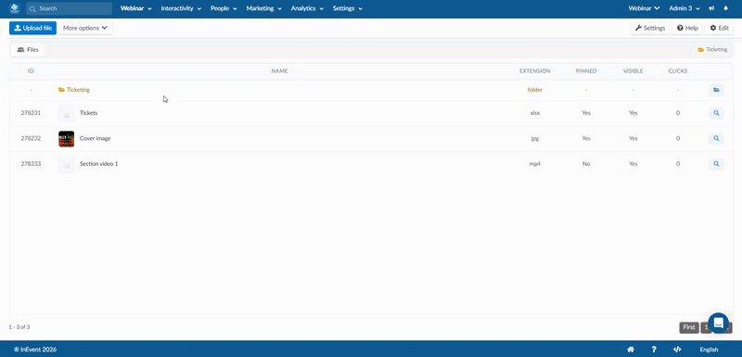742x357 pixels.
Task: Open the Marketing menu
Action: (x=264, y=8)
